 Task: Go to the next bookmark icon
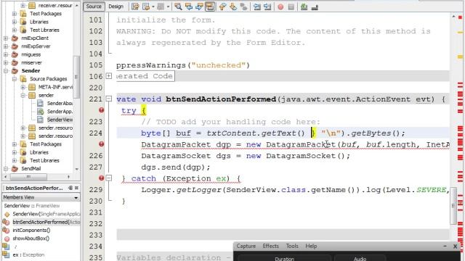click(x=233, y=7)
